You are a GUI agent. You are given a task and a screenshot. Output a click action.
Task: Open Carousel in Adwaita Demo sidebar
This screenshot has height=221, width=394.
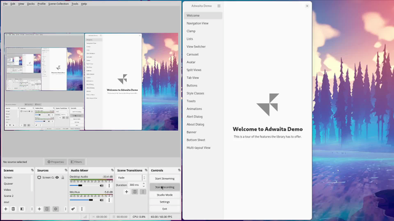pyautogui.click(x=203, y=55)
